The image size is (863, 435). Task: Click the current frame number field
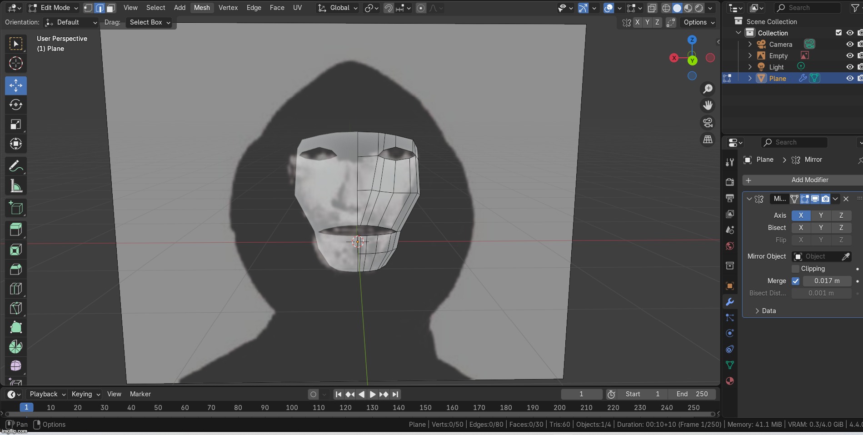point(581,394)
